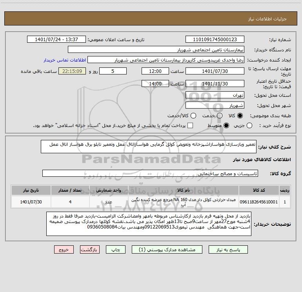Click the price validity date 1401/11/30 field
The width and height of the screenshot is (302, 292).
[215, 83]
